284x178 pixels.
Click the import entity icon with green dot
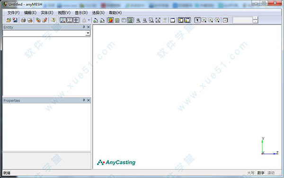pyautogui.click(x=38, y=20)
